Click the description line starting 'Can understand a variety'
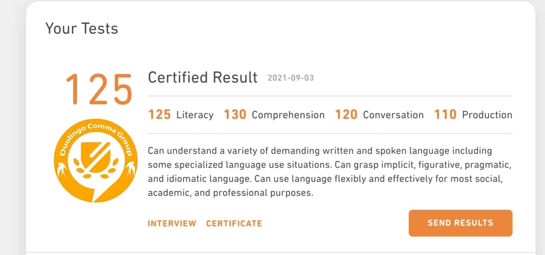 coord(320,151)
